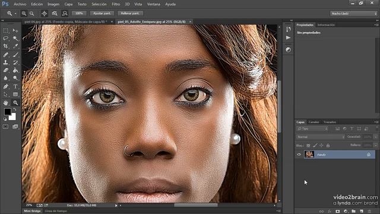Open the Archivo menu

[20, 4]
